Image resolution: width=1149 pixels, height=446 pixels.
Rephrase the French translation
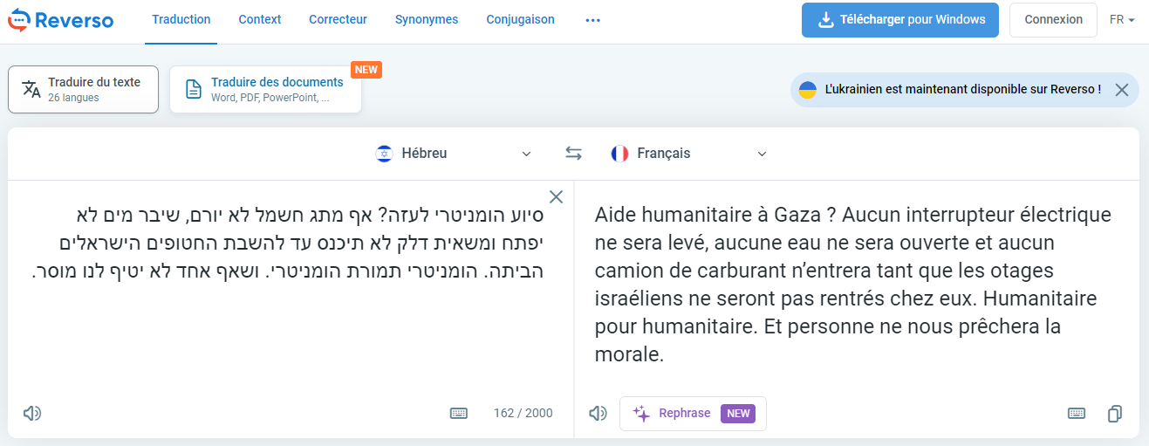[693, 413]
